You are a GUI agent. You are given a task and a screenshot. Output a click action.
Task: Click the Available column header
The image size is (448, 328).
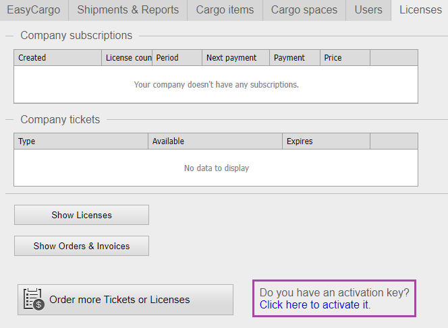tap(215, 141)
